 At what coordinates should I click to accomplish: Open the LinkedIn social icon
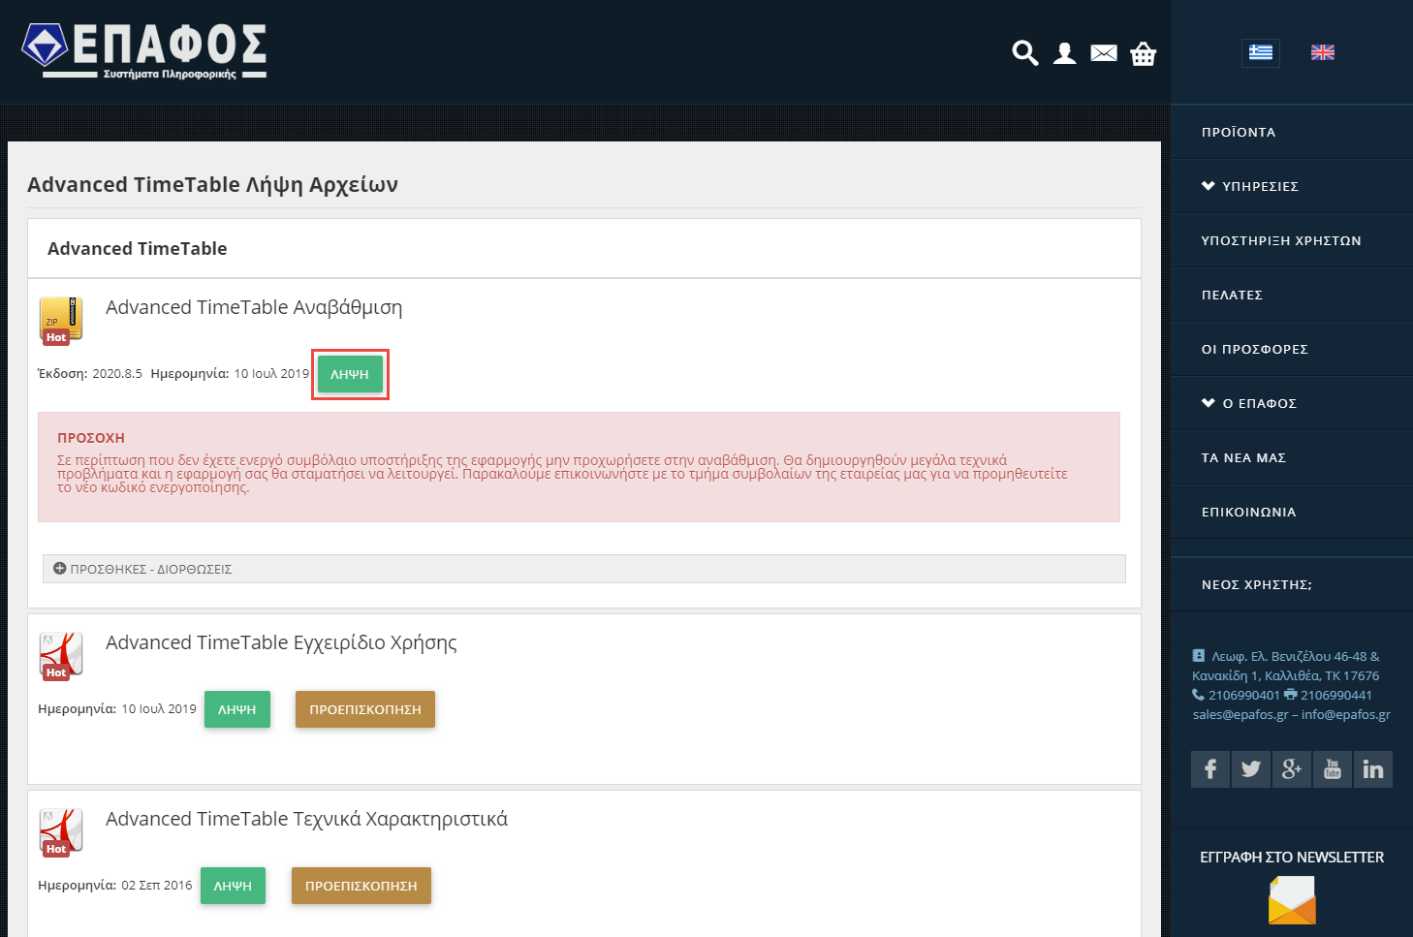tap(1372, 769)
